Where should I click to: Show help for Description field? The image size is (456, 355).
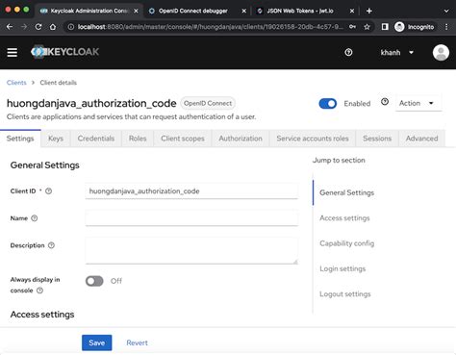(x=51, y=245)
